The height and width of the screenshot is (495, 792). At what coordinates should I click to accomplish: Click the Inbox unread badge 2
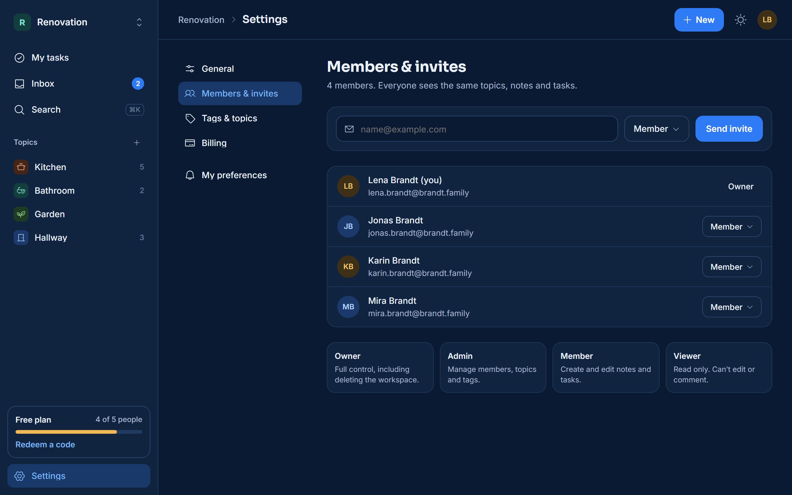click(x=138, y=84)
